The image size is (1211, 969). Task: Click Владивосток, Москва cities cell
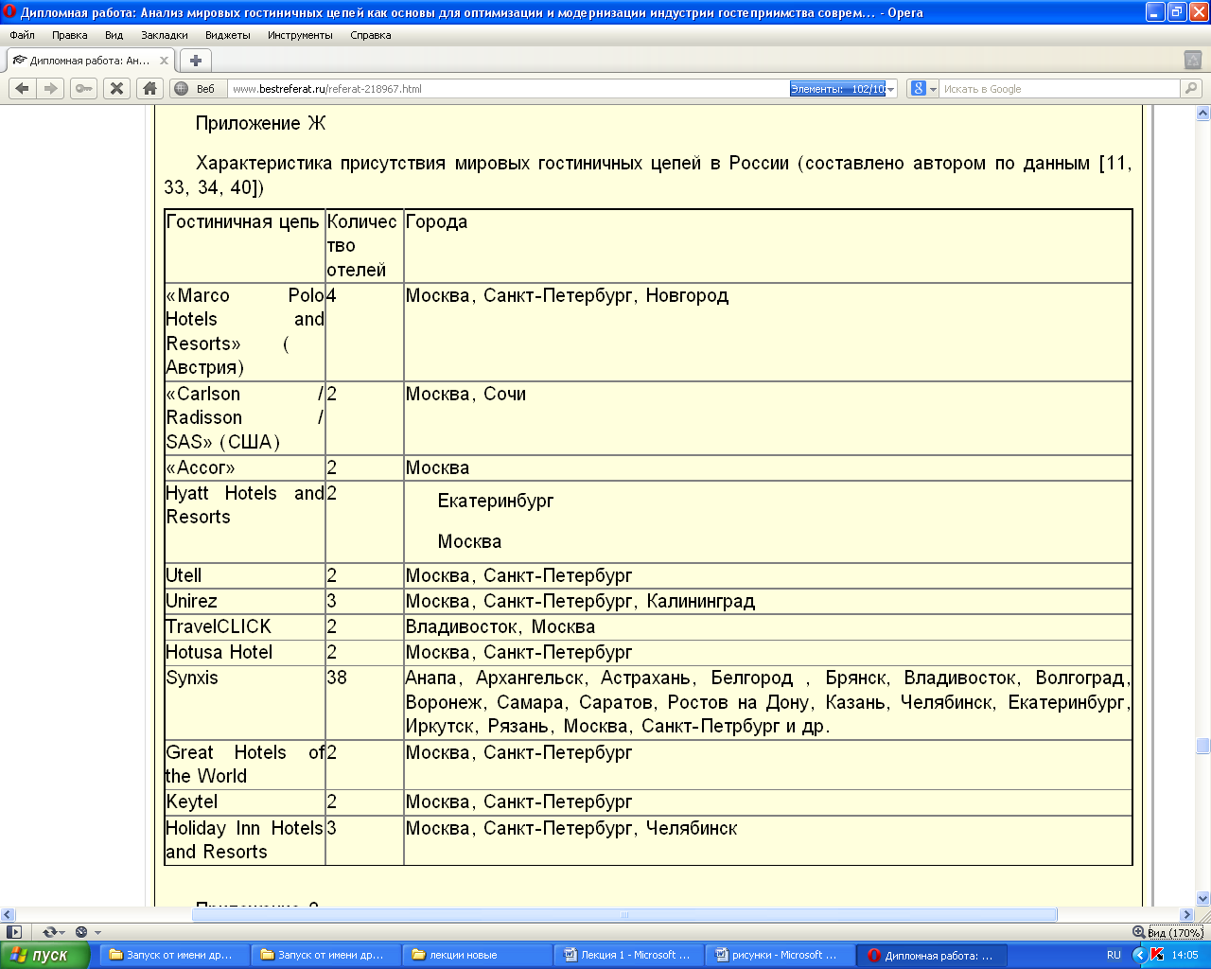(x=767, y=626)
